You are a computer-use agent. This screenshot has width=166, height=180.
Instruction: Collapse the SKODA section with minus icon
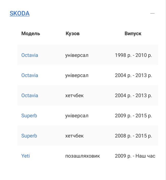click(x=152, y=13)
